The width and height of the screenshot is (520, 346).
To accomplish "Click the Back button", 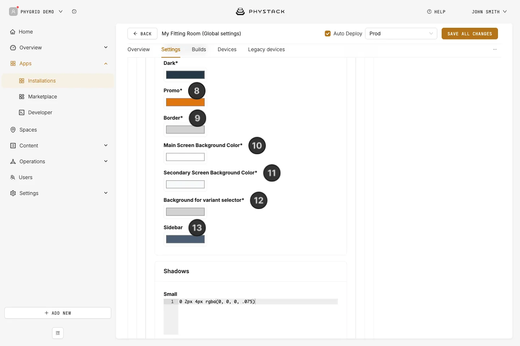I will pyautogui.click(x=142, y=34).
